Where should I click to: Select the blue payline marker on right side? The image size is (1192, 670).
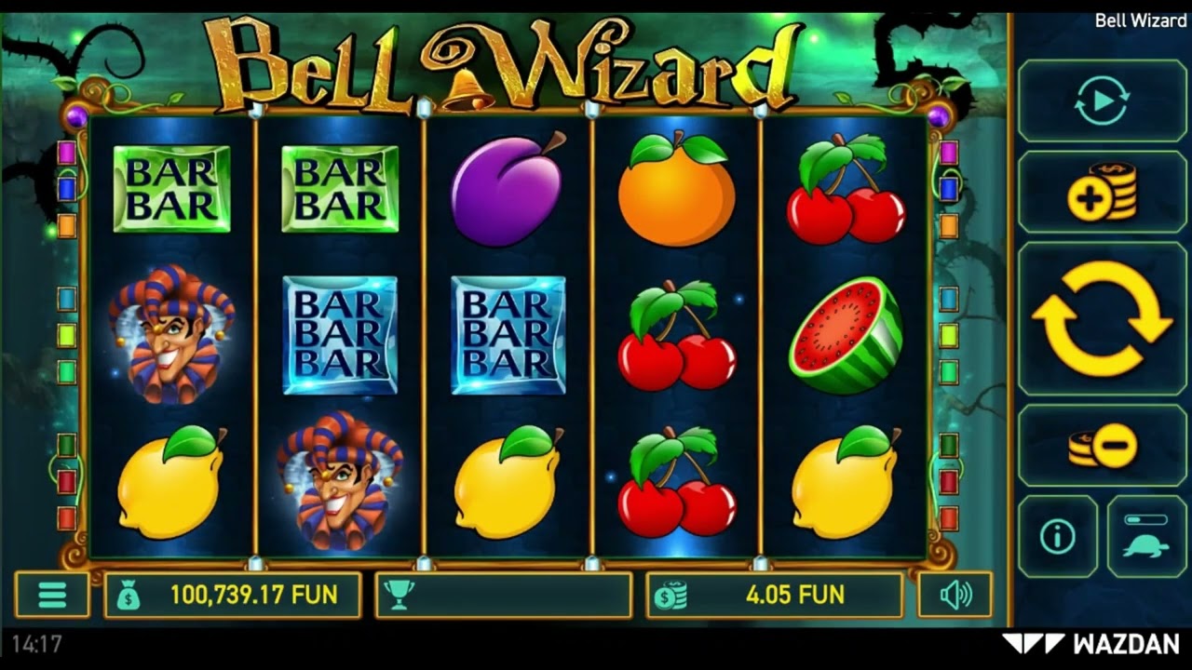pos(948,190)
